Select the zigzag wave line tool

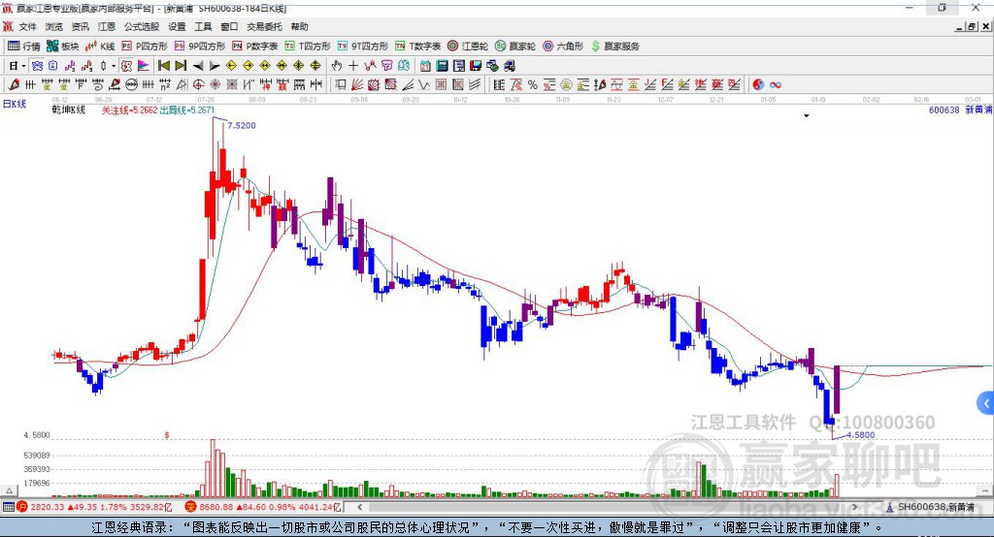coord(425,85)
